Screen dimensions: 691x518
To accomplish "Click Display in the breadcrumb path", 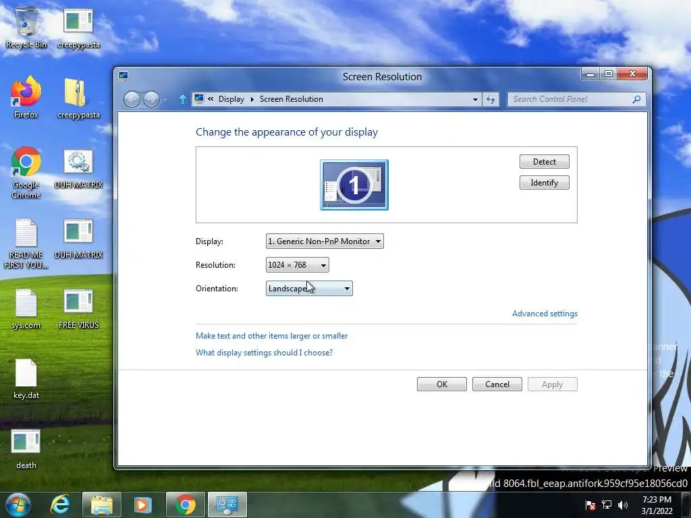I will (231, 99).
